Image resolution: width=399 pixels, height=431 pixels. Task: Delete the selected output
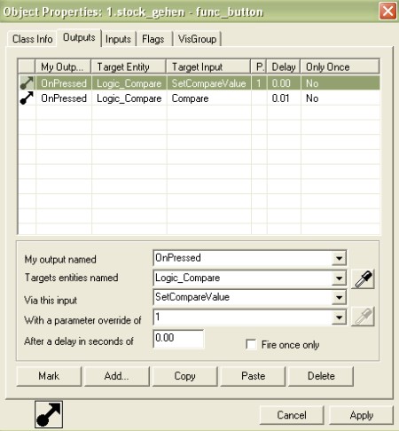point(321,376)
